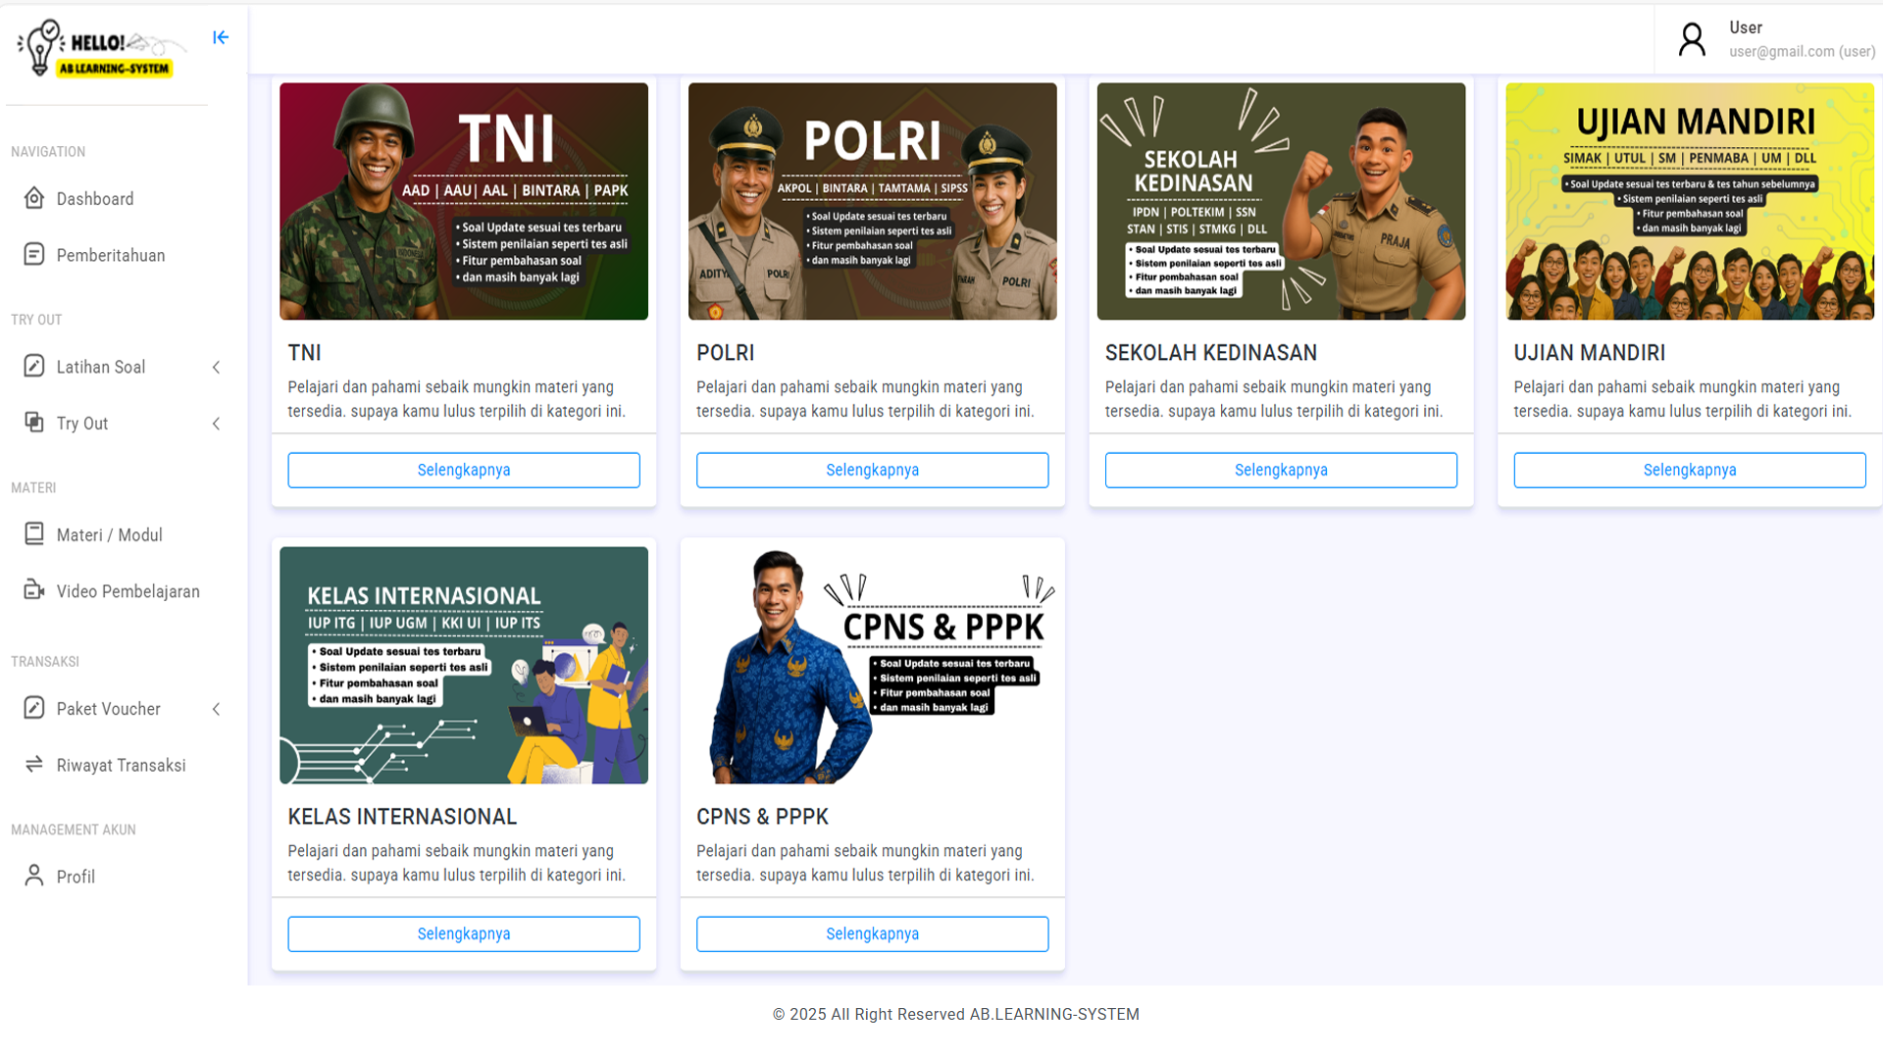Expand the Paket Voucher submenu chevron
Screen dimensions: 1883x1059
coord(216,709)
